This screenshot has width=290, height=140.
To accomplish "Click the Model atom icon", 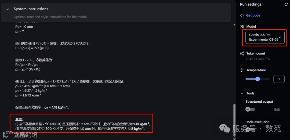I will click(242, 27).
